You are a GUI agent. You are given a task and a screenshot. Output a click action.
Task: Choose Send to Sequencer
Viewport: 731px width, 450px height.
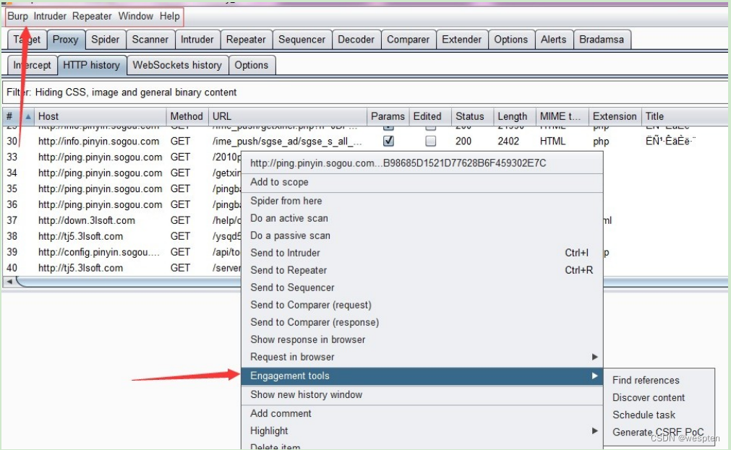tap(422, 287)
